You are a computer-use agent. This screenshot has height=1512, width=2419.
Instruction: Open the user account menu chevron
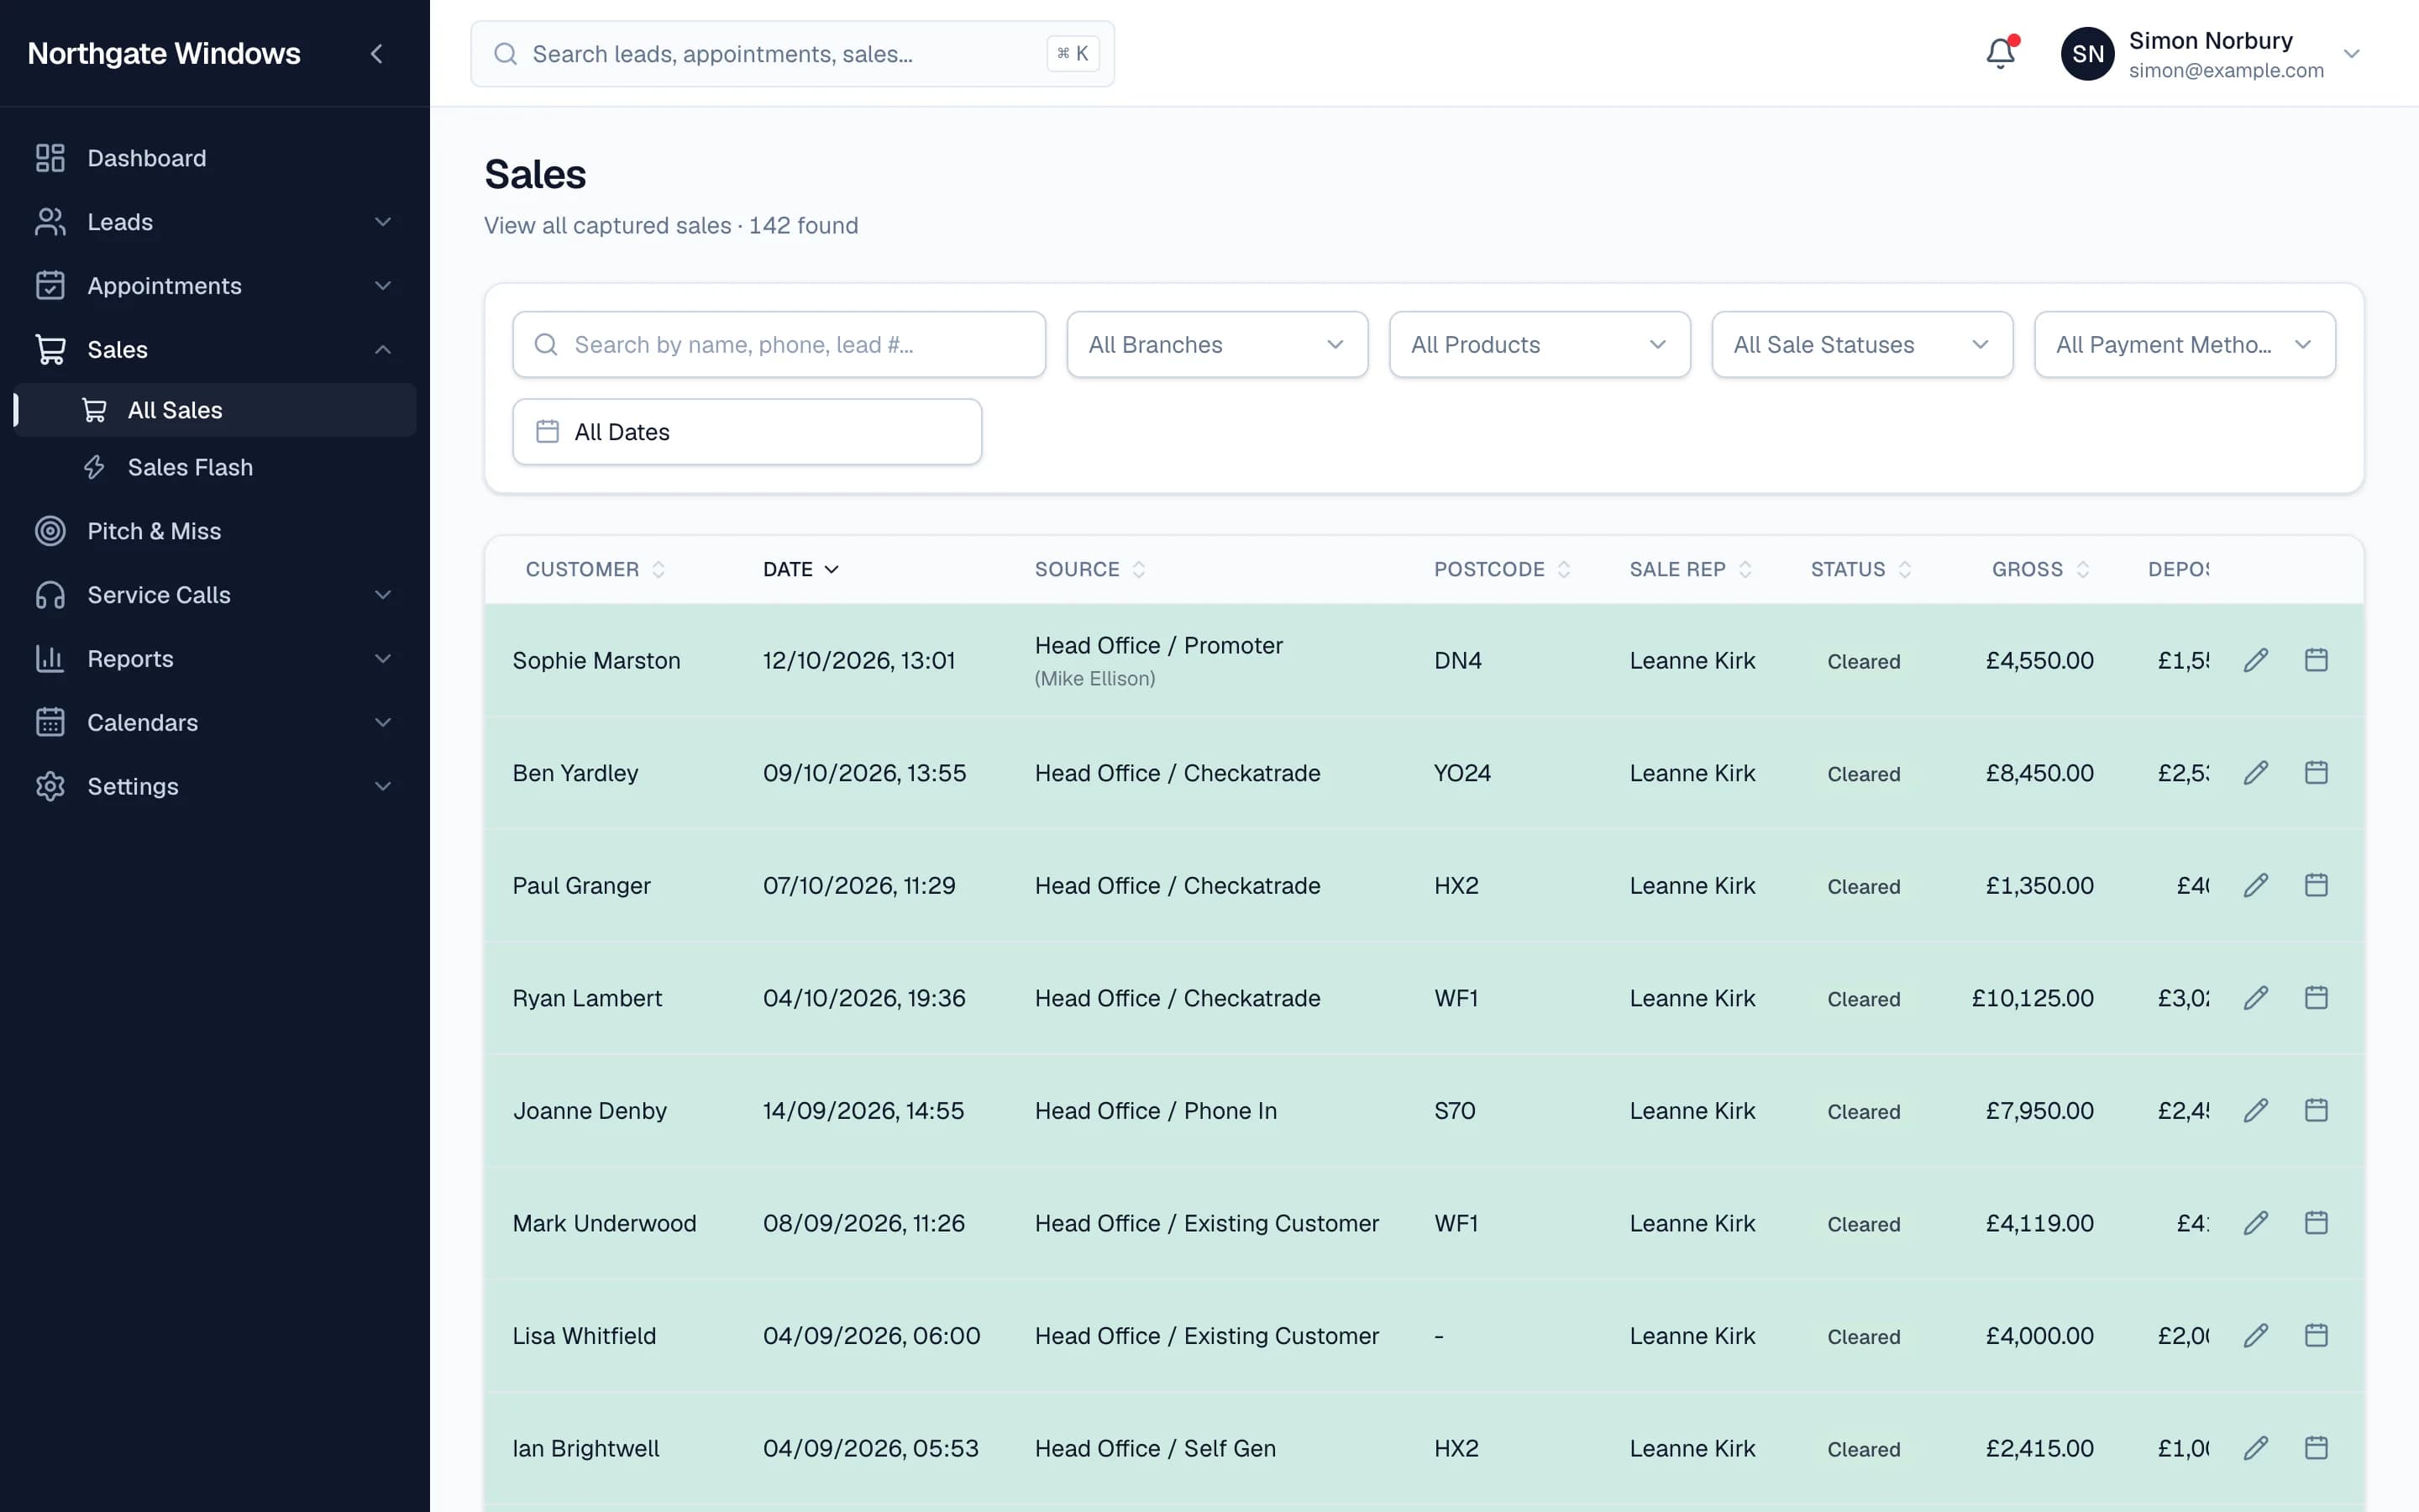(2352, 54)
